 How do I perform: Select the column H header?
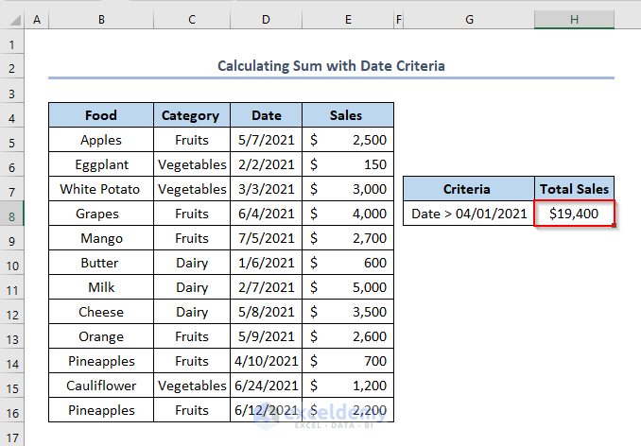tap(574, 20)
